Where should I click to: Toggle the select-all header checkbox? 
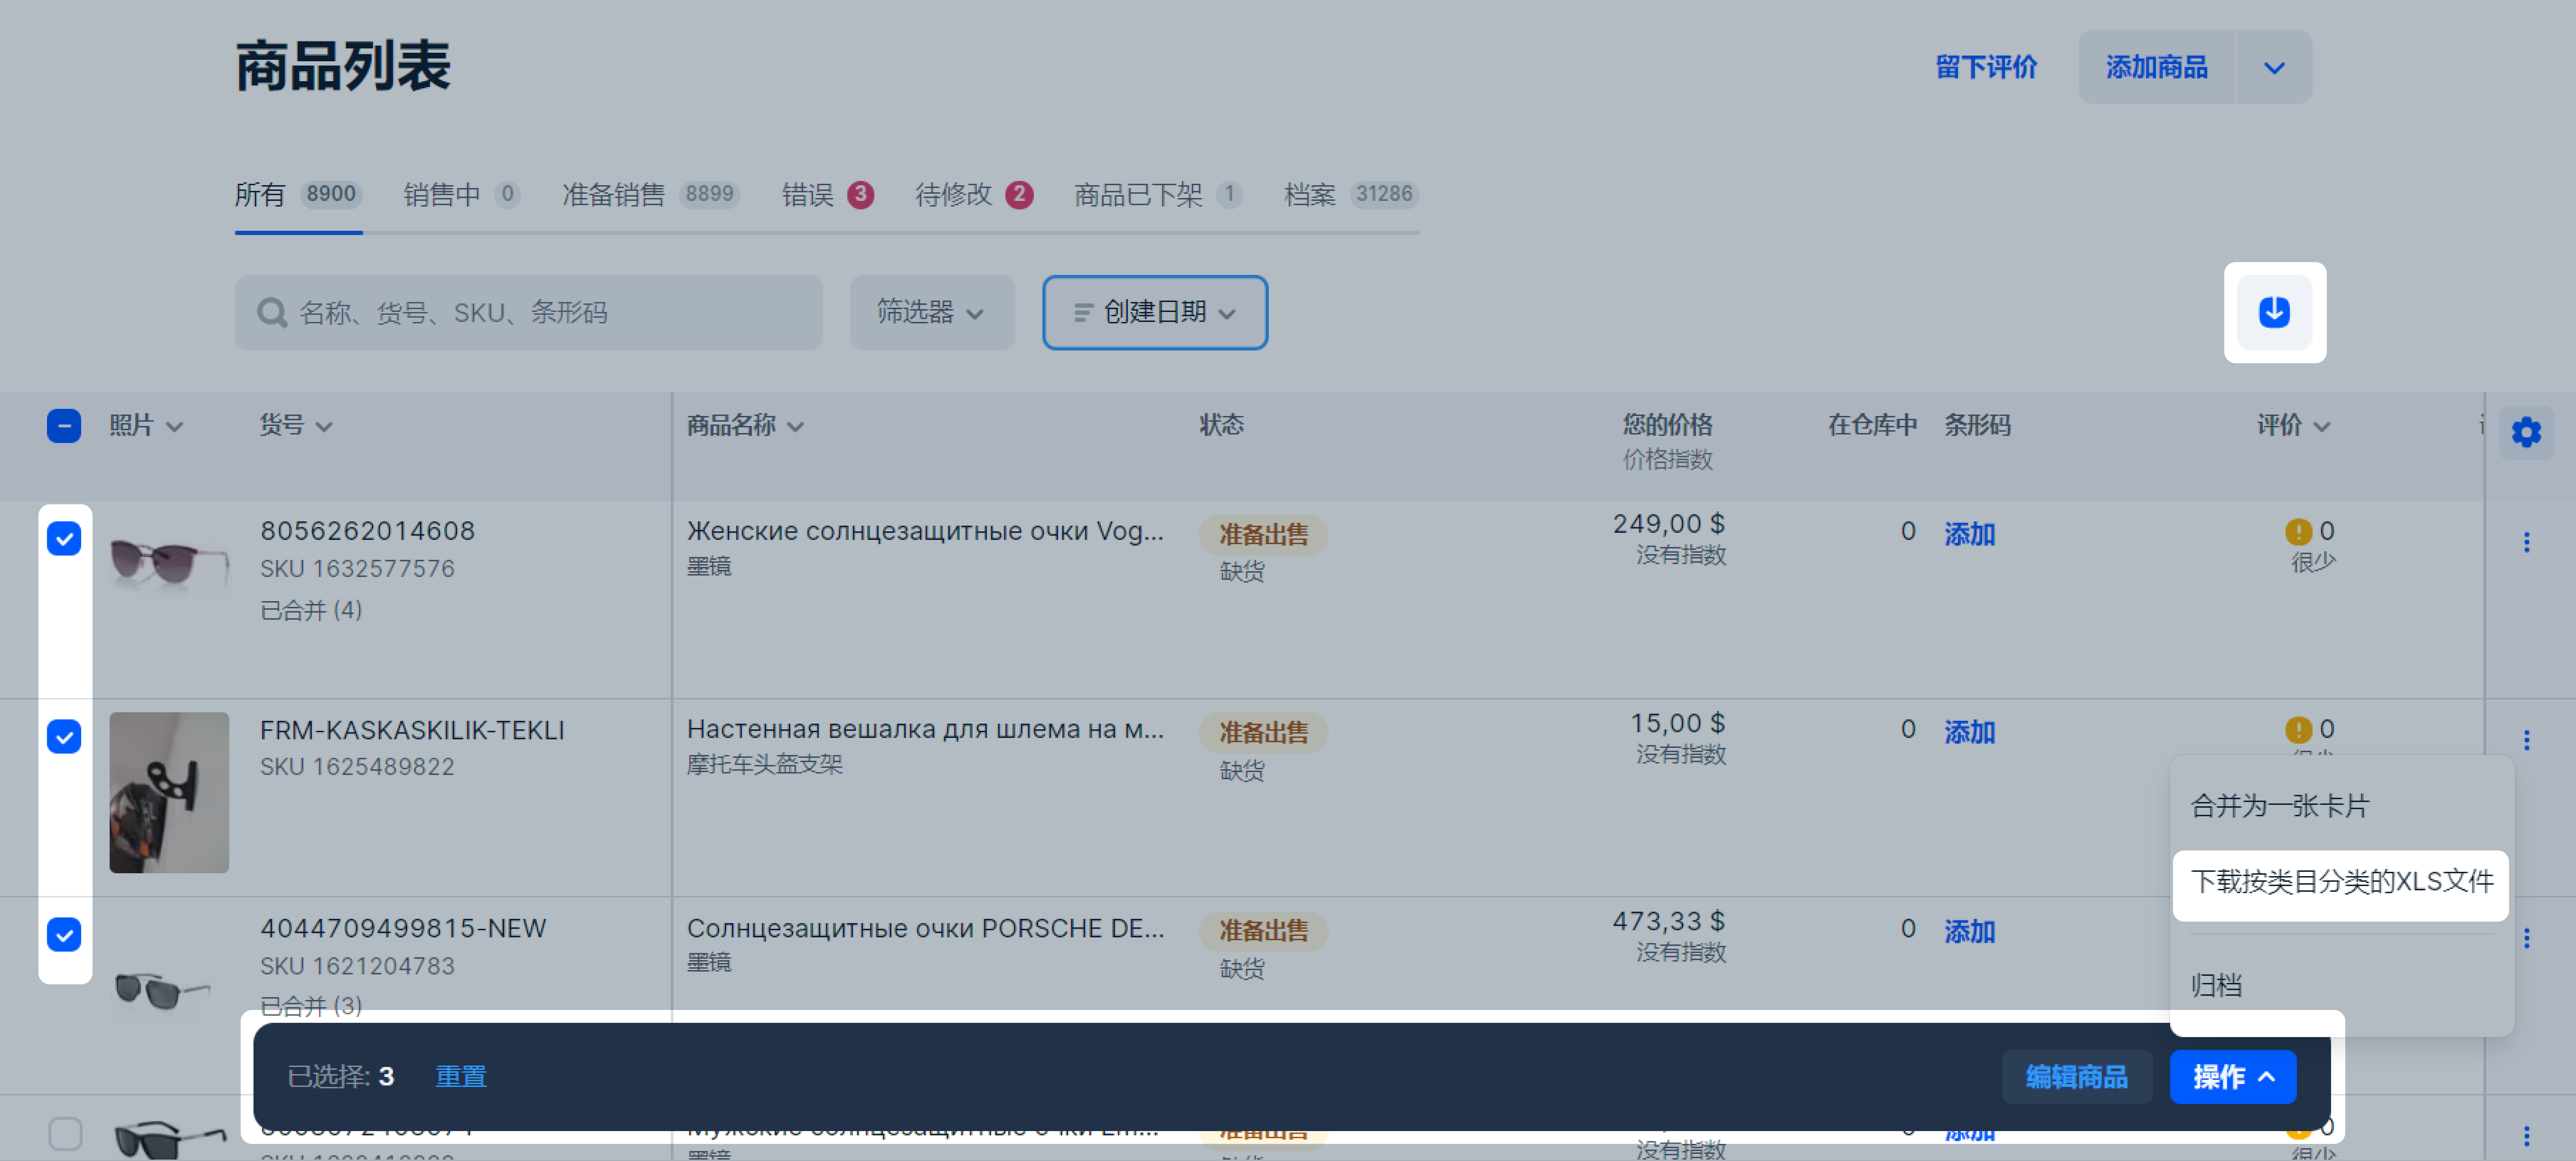click(64, 426)
